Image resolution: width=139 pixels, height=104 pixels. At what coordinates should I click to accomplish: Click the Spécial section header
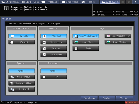pyautogui.click(x=22, y=64)
